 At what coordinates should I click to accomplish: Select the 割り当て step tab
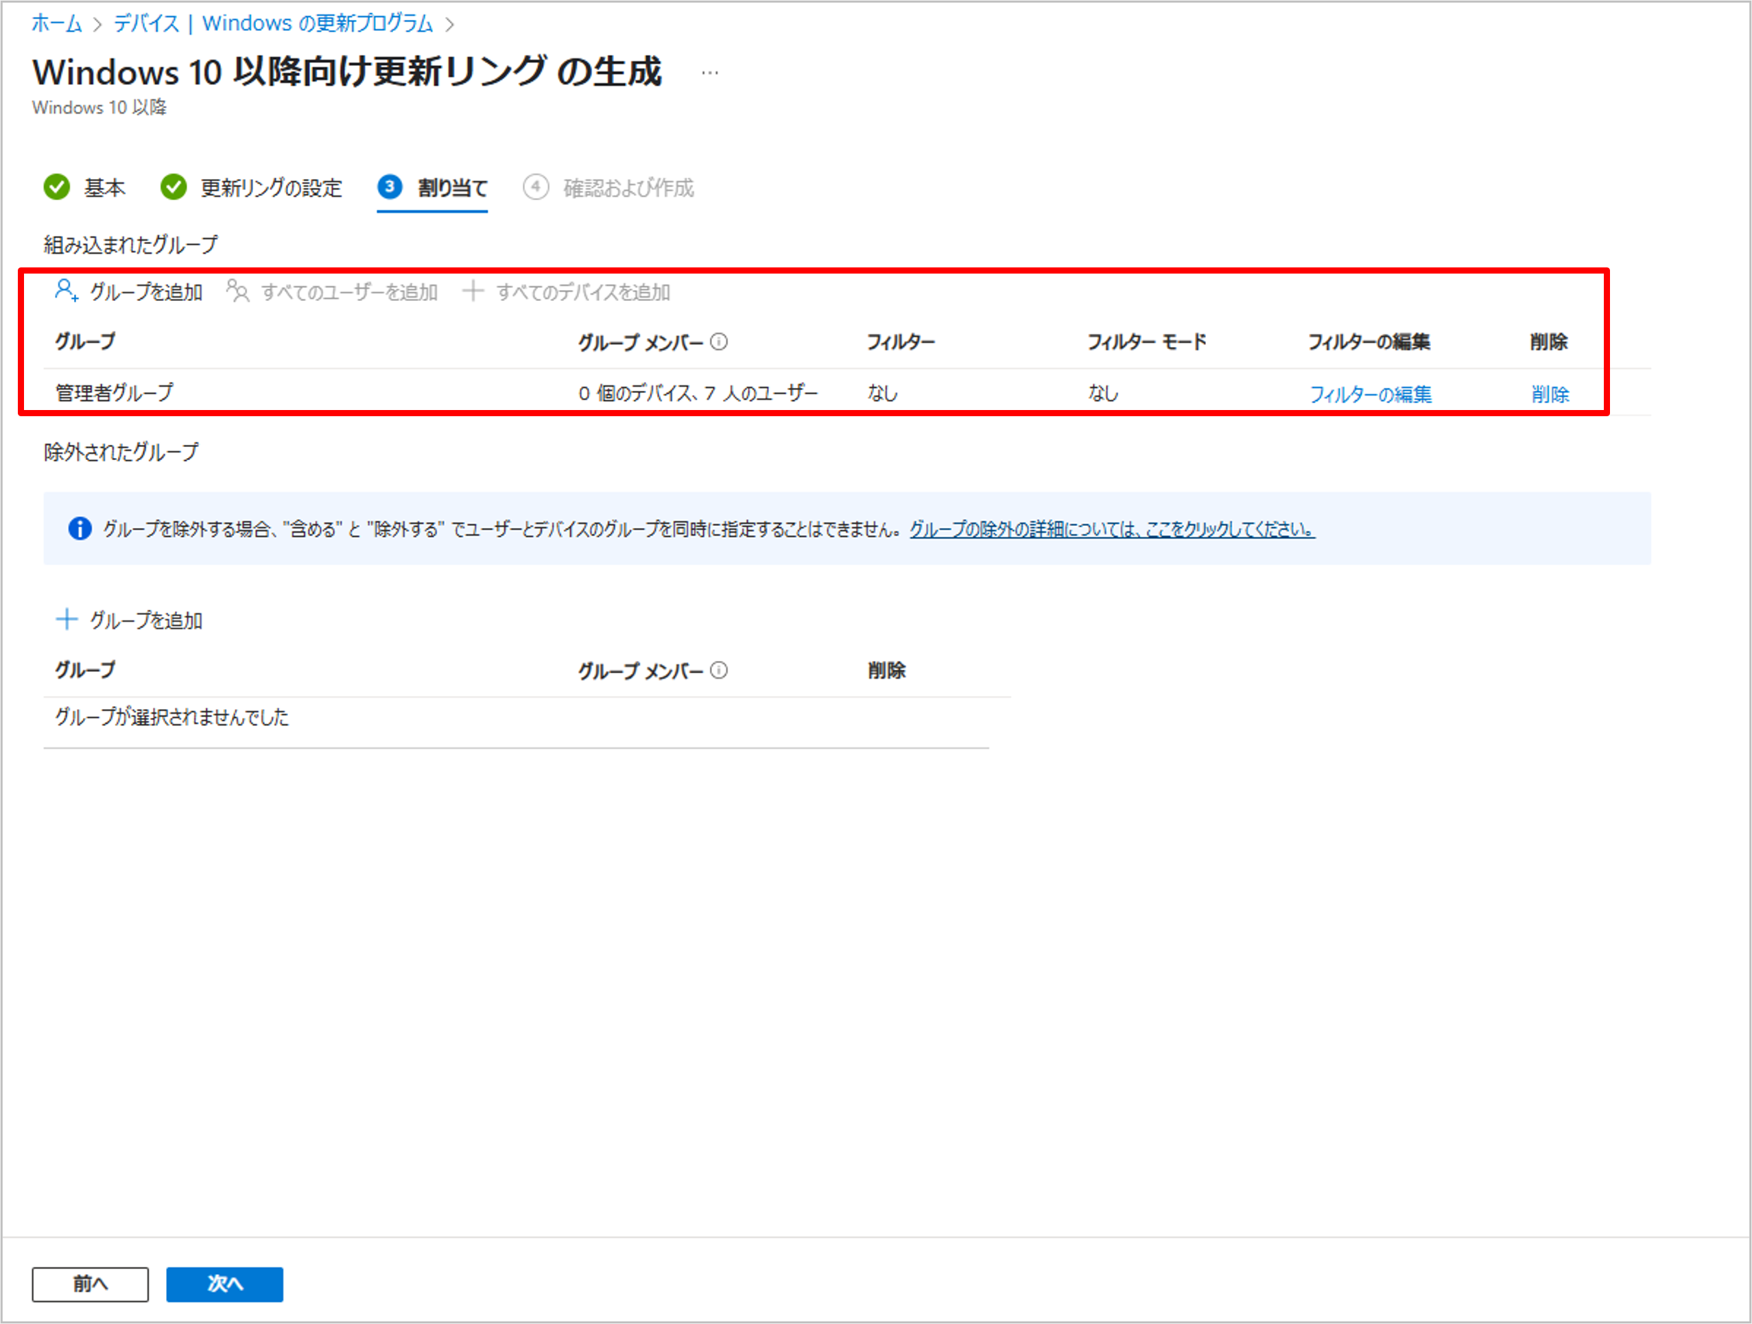tap(452, 188)
